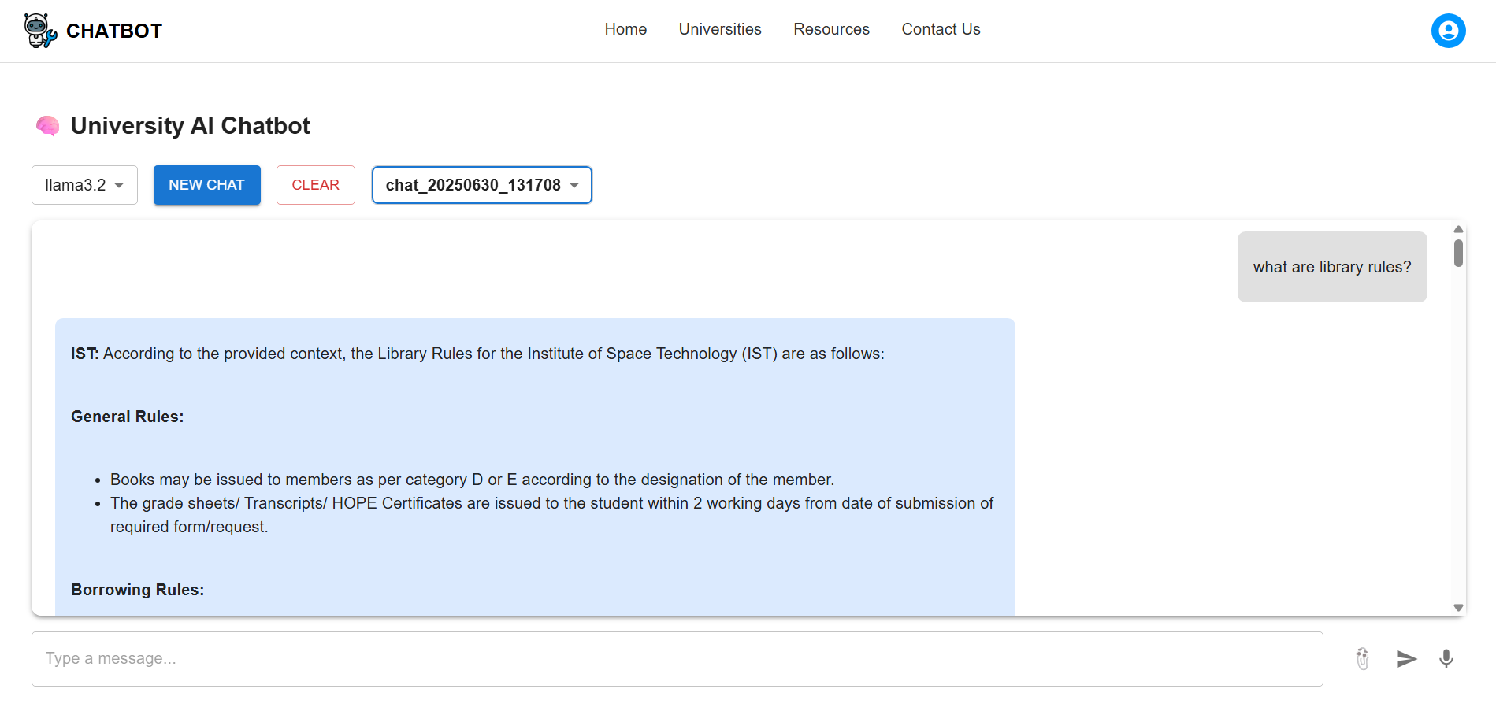Click the CHATBOT brand title
Screen dimensions: 1496x711
(x=114, y=31)
